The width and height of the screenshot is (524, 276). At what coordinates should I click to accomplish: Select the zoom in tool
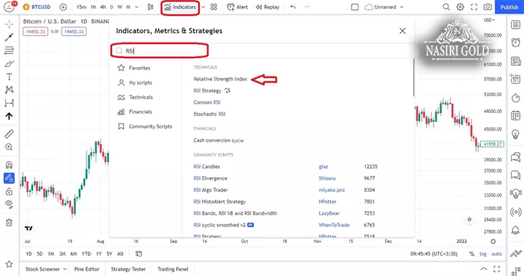pyautogui.click(x=9, y=147)
